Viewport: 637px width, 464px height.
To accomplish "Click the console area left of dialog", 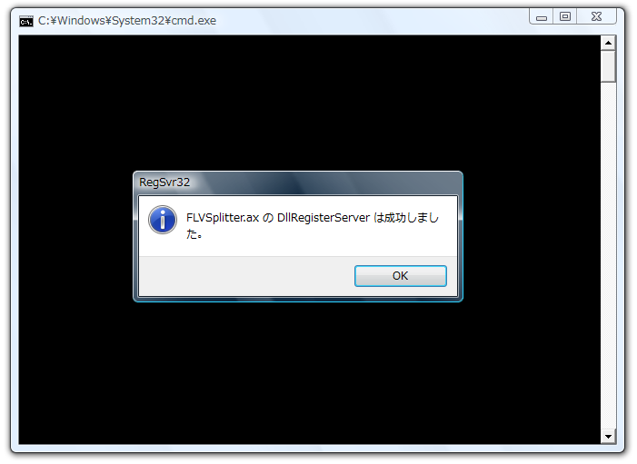I will tap(76, 236).
